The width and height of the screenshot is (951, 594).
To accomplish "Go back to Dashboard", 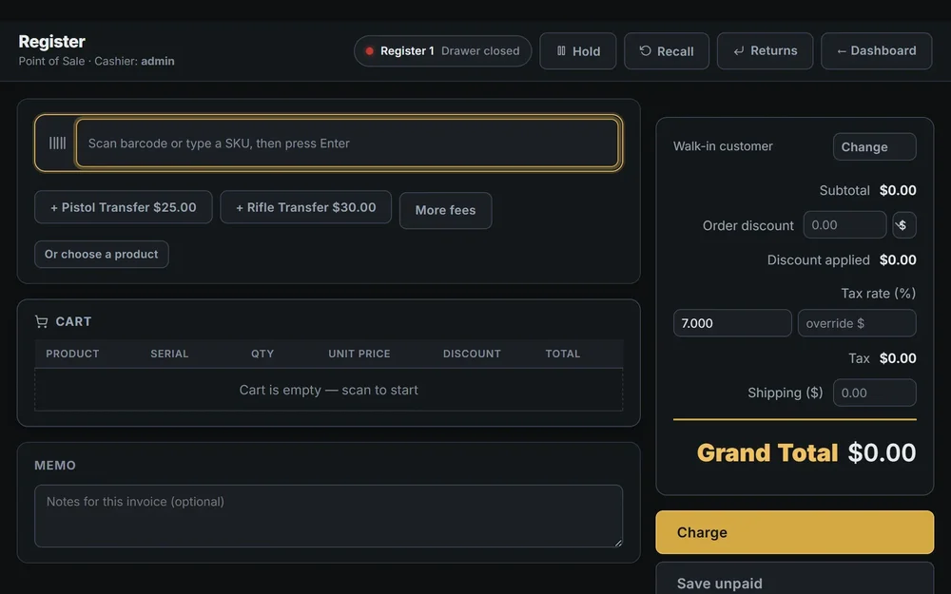I will click(877, 51).
